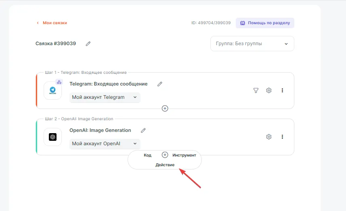
Task: Go back via Мои связки link
Action: 52,23
